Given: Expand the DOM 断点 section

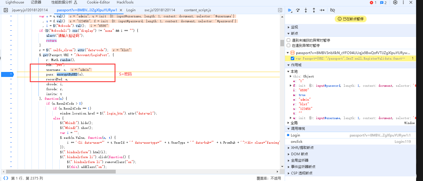Looking at the screenshot, I should 299,154.
